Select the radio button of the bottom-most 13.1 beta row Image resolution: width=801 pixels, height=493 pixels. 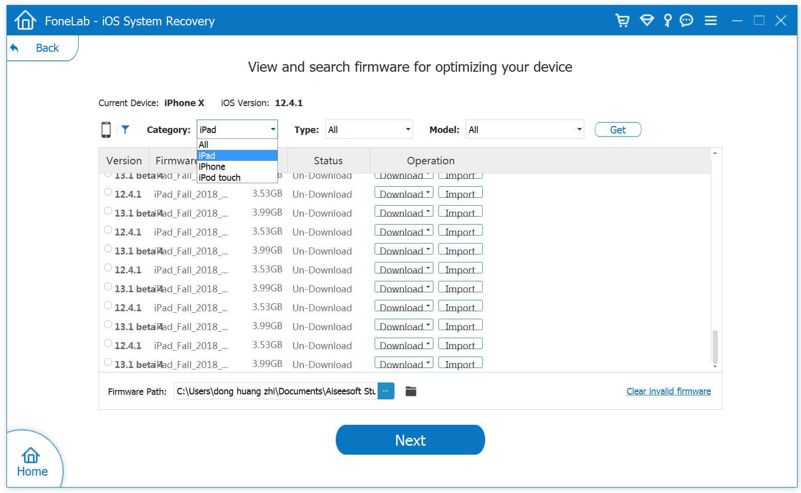[108, 363]
